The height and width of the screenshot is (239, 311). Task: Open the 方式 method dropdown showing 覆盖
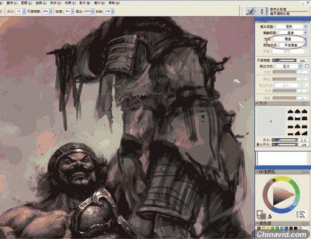(290, 39)
